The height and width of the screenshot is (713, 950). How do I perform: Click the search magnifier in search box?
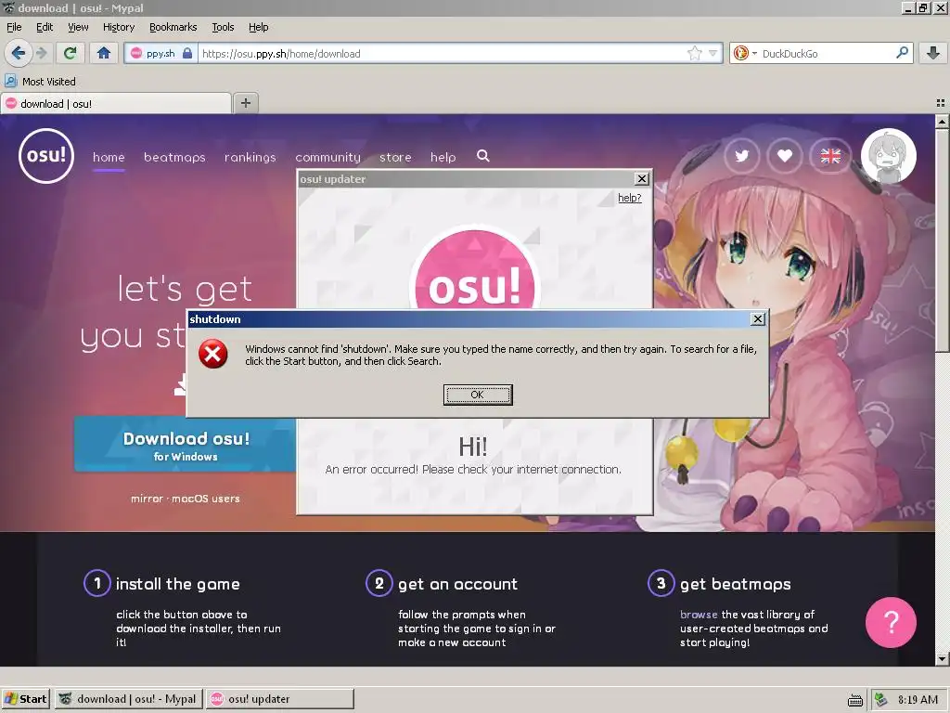pyautogui.click(x=902, y=53)
